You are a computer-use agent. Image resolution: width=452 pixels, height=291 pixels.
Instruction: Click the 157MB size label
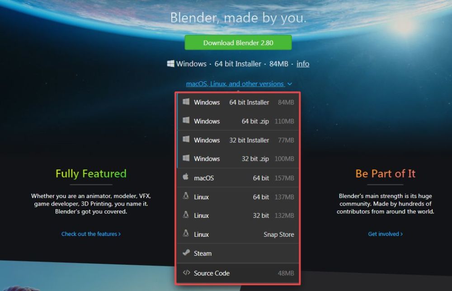click(284, 178)
